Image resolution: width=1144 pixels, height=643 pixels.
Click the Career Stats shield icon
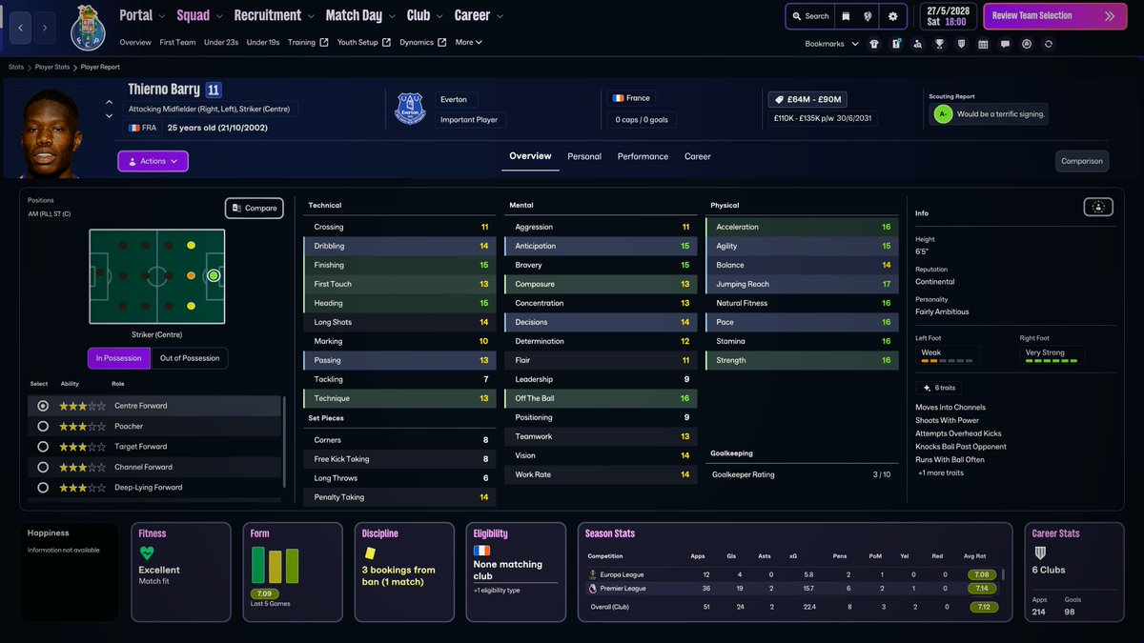pos(1040,553)
